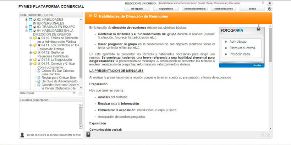Click the pin on the Fotografía note
This screenshot has width=291, height=145.
pyautogui.click(x=258, y=27)
